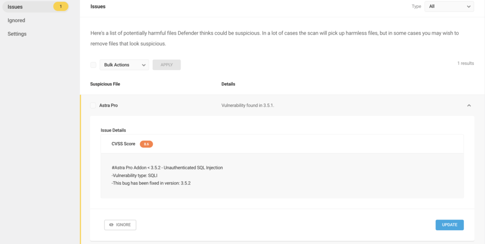Click the '1 results' count label

pyautogui.click(x=466, y=63)
